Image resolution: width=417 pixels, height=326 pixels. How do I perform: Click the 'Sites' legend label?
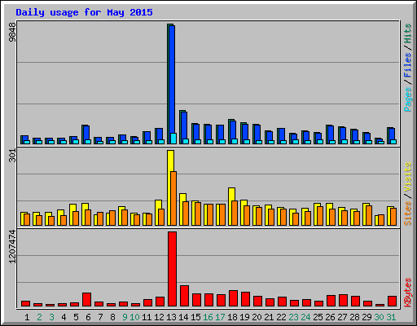407,214
